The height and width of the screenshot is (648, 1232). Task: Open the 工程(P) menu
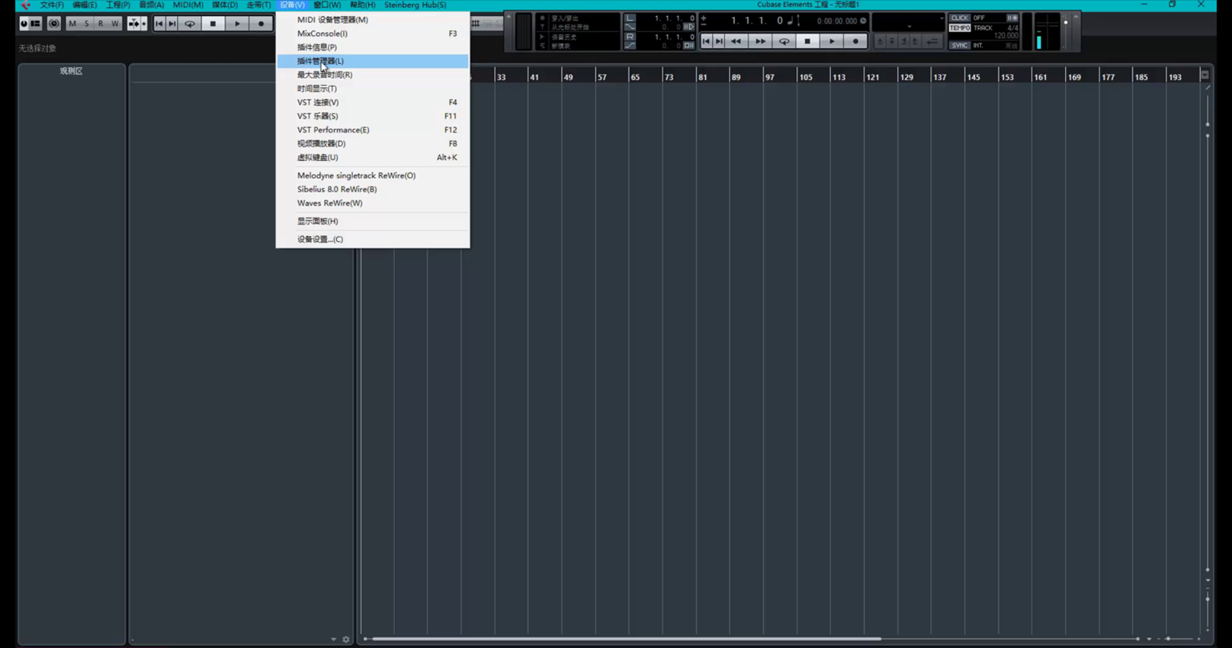[x=118, y=5]
